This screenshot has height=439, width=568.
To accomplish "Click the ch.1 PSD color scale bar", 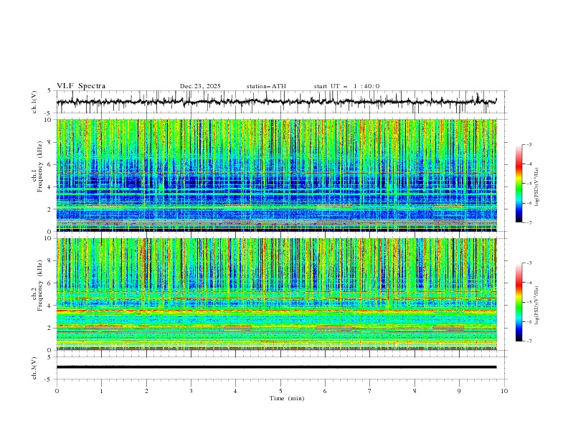I will tap(519, 184).
